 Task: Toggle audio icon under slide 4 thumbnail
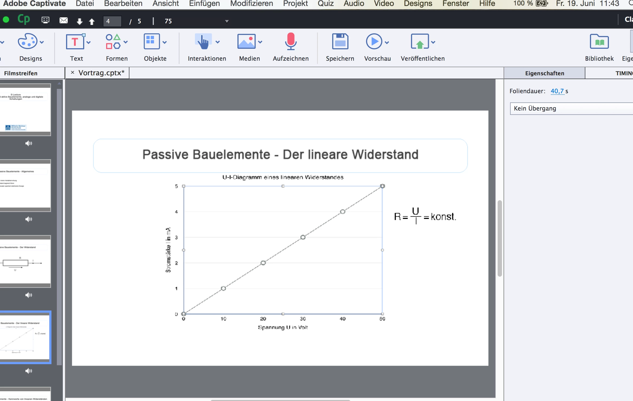pos(29,371)
